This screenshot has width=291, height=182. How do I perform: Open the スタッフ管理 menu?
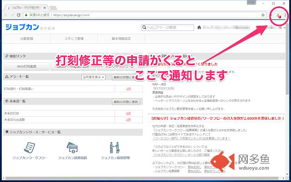pos(74,39)
